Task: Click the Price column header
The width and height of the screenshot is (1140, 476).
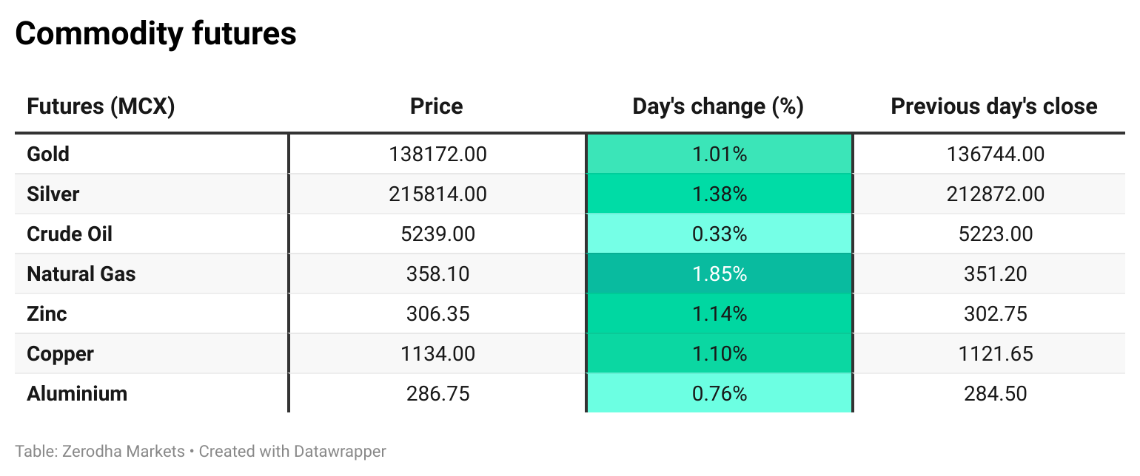Action: [437, 106]
